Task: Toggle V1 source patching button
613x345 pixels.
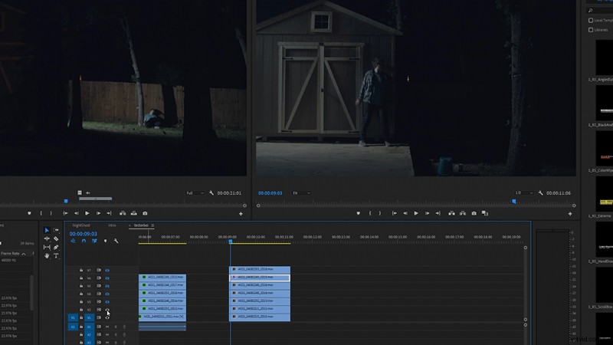Action: tap(73, 317)
